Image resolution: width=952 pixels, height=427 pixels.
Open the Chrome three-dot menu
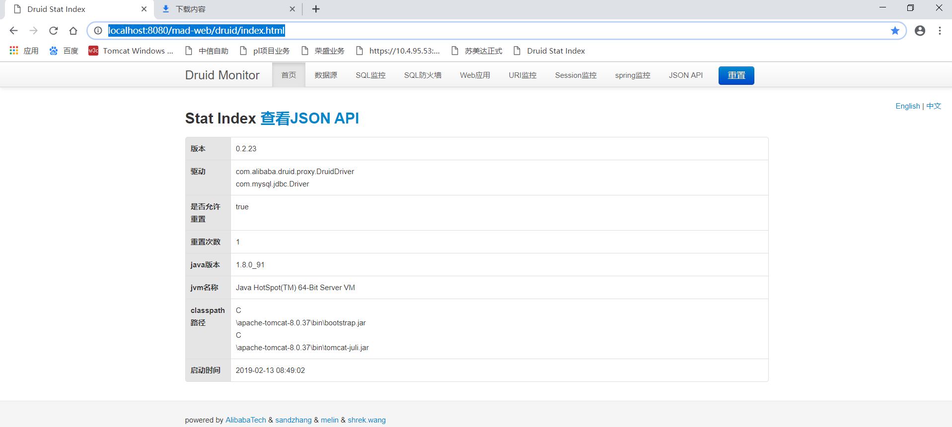pyautogui.click(x=940, y=31)
